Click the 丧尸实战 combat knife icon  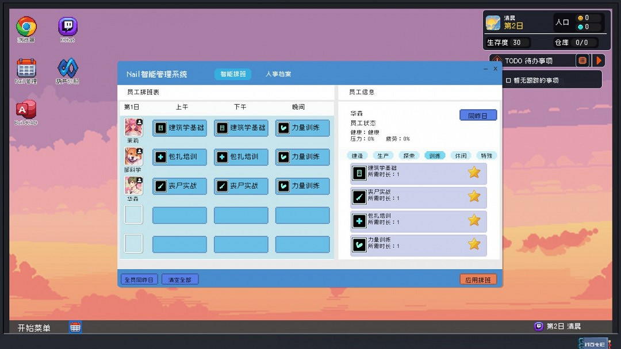359,196
